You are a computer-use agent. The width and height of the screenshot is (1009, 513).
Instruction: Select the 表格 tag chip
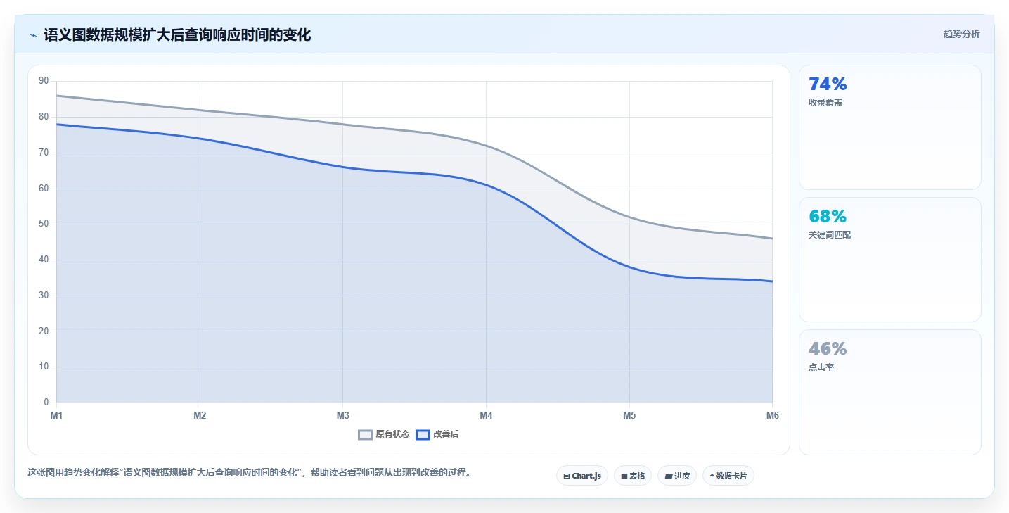tap(633, 476)
